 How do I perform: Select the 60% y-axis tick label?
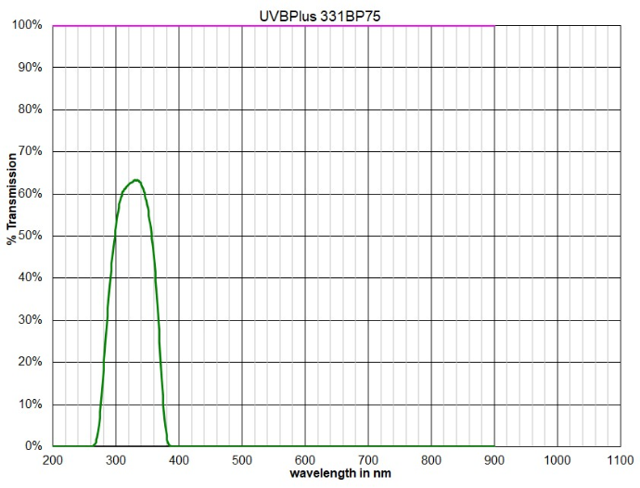(x=30, y=194)
